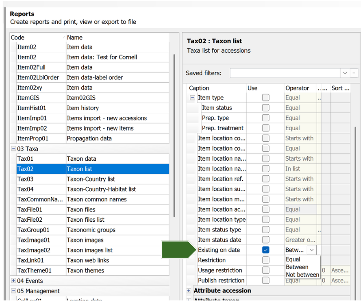The height and width of the screenshot is (305, 361).
Task: Select the TaxImage02 Taxon images list report
Action: coord(93,250)
